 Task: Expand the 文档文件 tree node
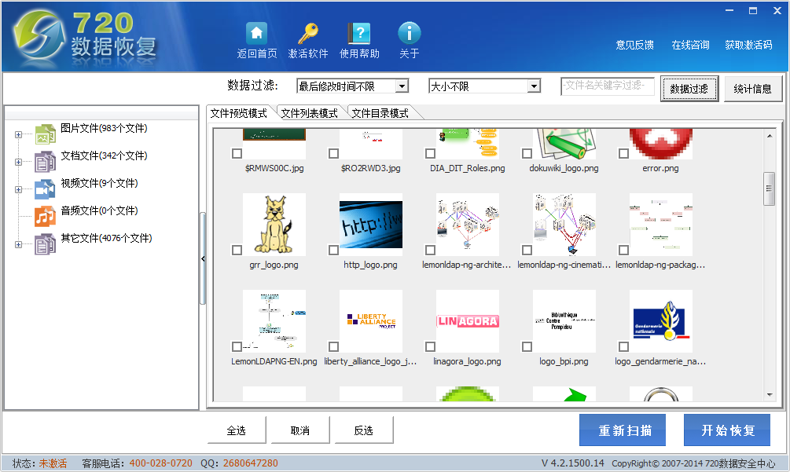point(18,163)
